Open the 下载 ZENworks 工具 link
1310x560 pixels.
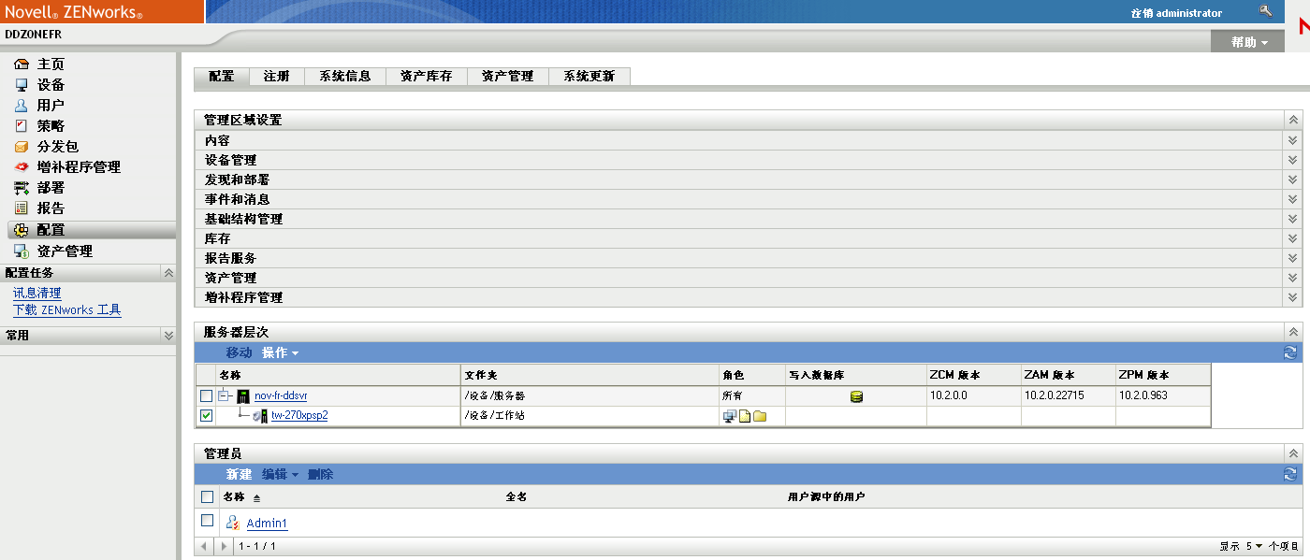point(67,310)
